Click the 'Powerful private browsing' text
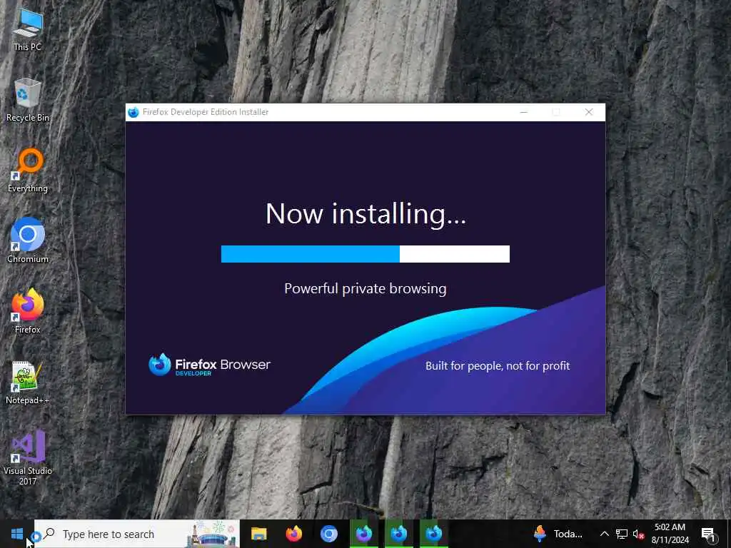This screenshot has height=548, width=731. [365, 289]
